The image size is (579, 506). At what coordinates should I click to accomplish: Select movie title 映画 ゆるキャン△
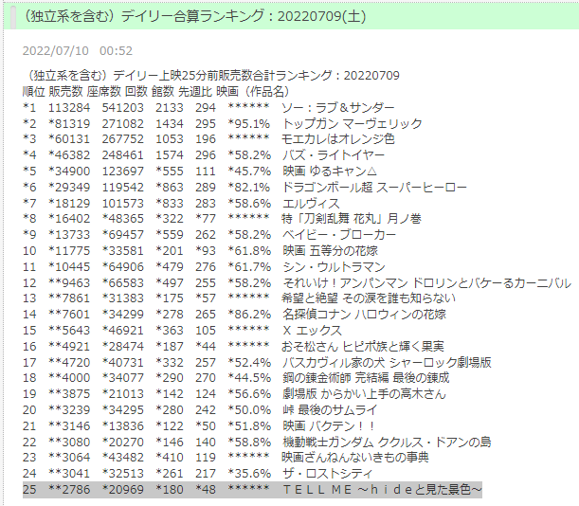(x=330, y=171)
